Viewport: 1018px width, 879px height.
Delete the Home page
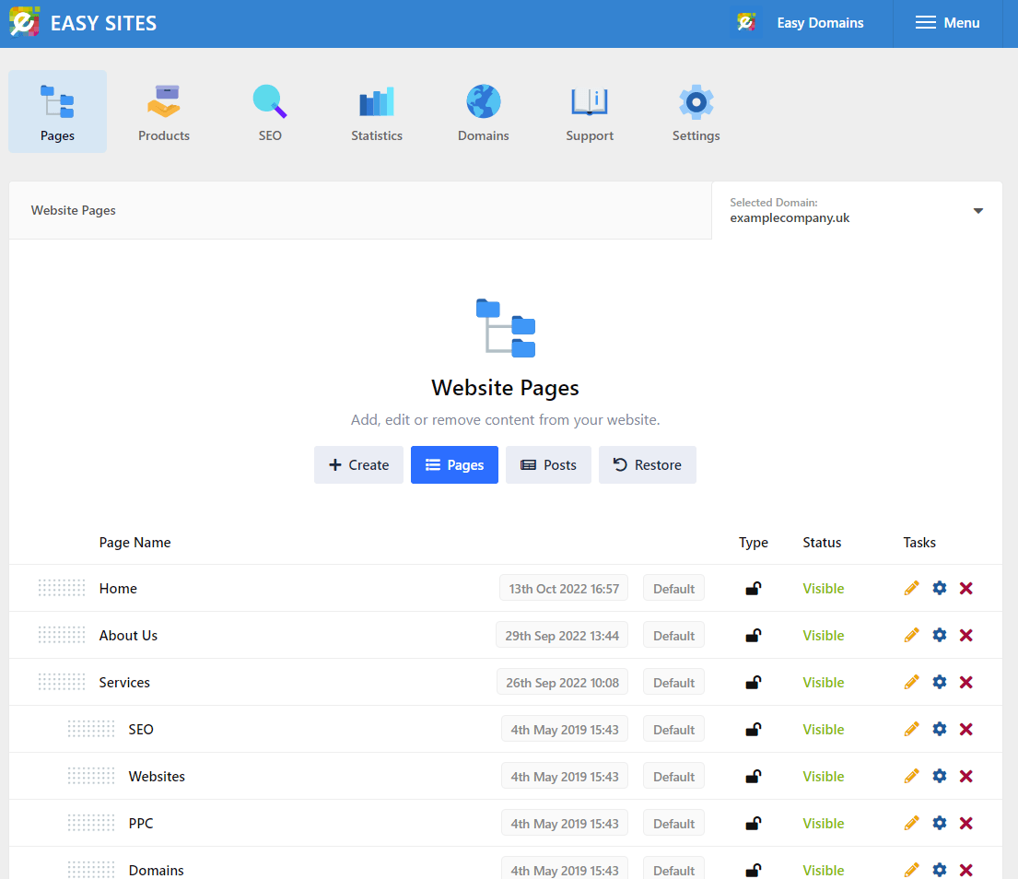point(966,588)
